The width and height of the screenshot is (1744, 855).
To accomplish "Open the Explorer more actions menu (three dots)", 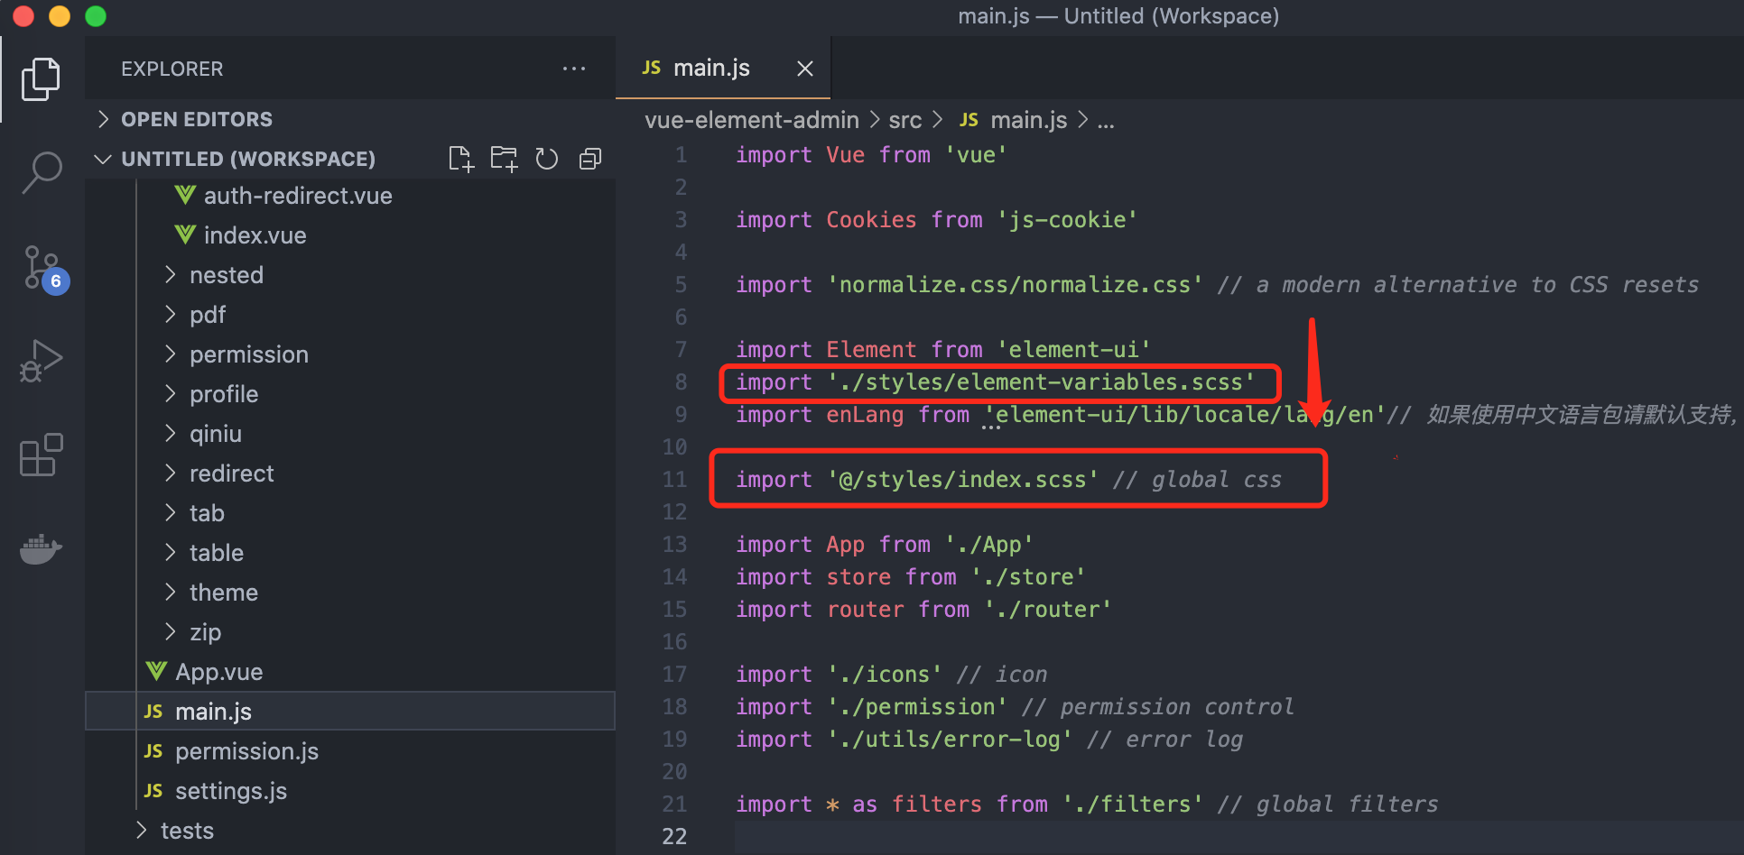I will (x=574, y=69).
